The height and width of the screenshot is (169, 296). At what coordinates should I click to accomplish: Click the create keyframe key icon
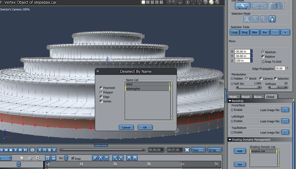coord(44,150)
